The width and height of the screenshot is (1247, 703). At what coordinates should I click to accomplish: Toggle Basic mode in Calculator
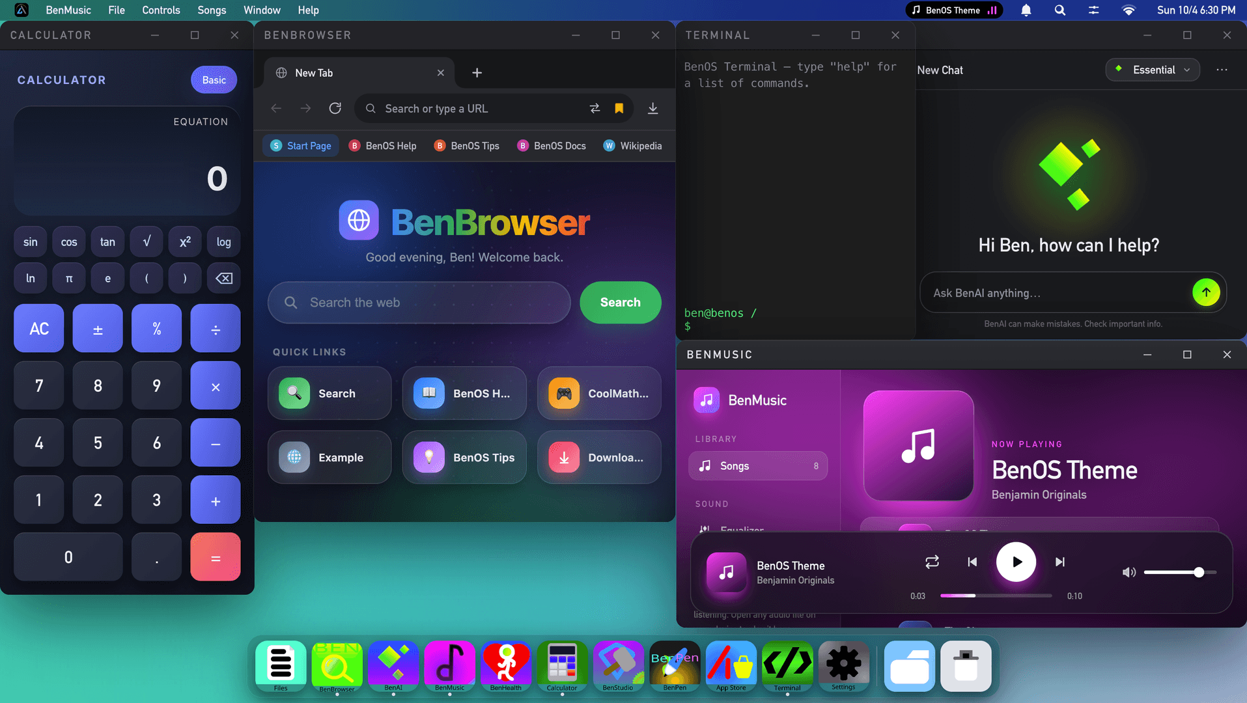click(x=214, y=80)
